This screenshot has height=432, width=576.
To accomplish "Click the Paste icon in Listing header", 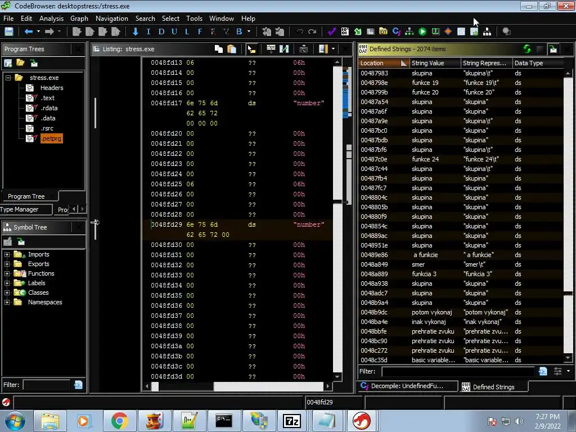I will pos(232,49).
